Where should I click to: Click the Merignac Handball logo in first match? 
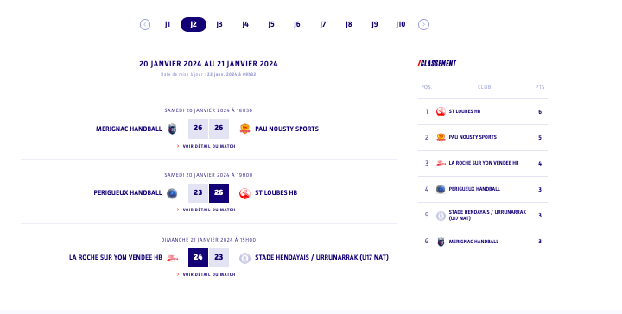[172, 129]
